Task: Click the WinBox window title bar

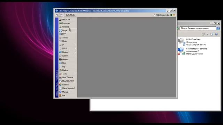Action: (111, 11)
